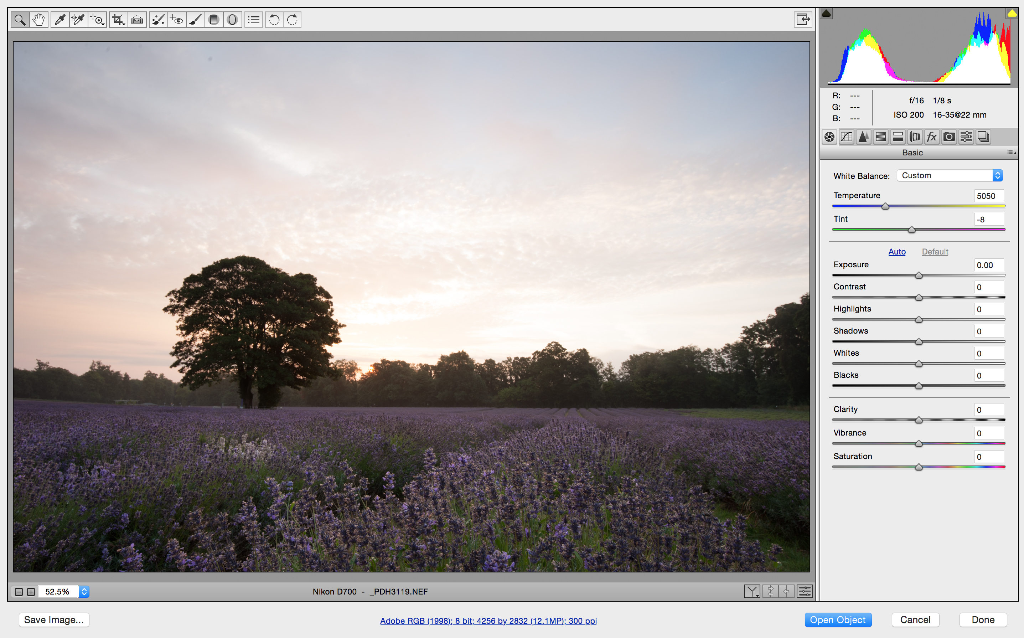Screen dimensions: 1024x638
Task: Pick the White Balance eyedropper tool
Action: (60, 20)
